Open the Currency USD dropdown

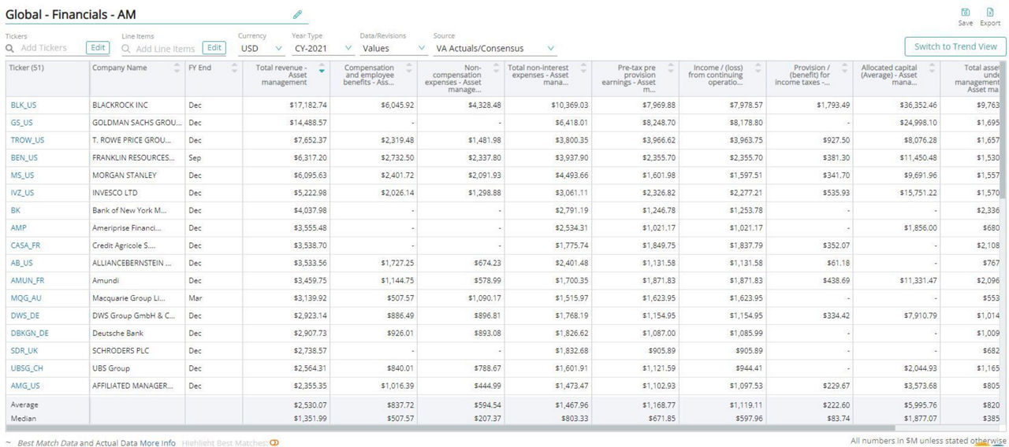pyautogui.click(x=262, y=48)
